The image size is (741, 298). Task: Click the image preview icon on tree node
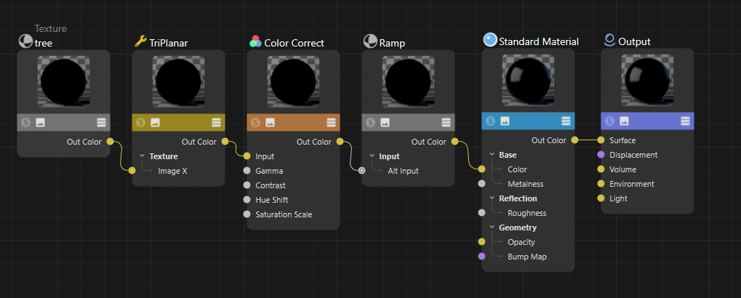point(40,122)
